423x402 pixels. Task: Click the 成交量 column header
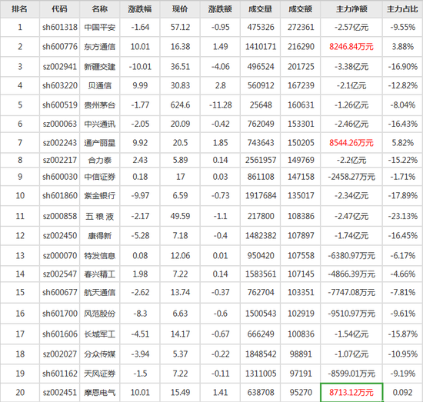pos(260,9)
